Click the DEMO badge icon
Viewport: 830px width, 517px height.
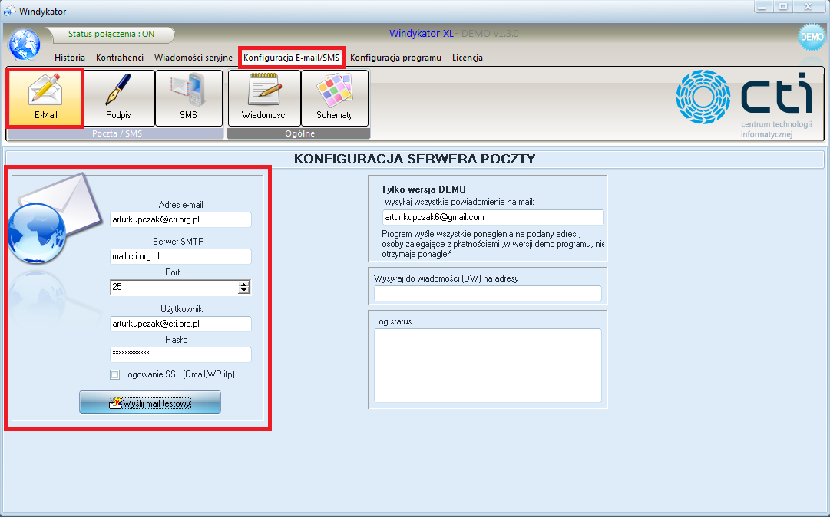(812, 37)
